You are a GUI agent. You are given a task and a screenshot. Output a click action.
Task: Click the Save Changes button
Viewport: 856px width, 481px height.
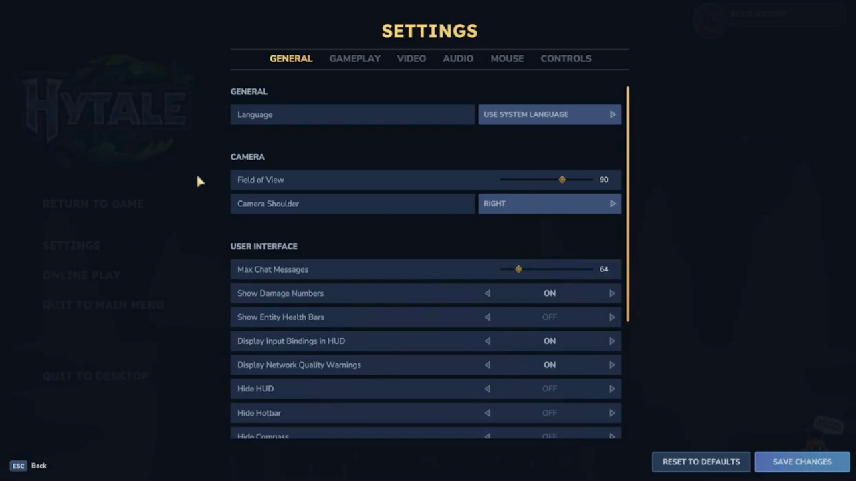click(x=802, y=462)
